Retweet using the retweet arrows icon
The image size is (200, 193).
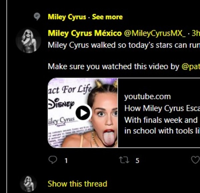coord(124,160)
